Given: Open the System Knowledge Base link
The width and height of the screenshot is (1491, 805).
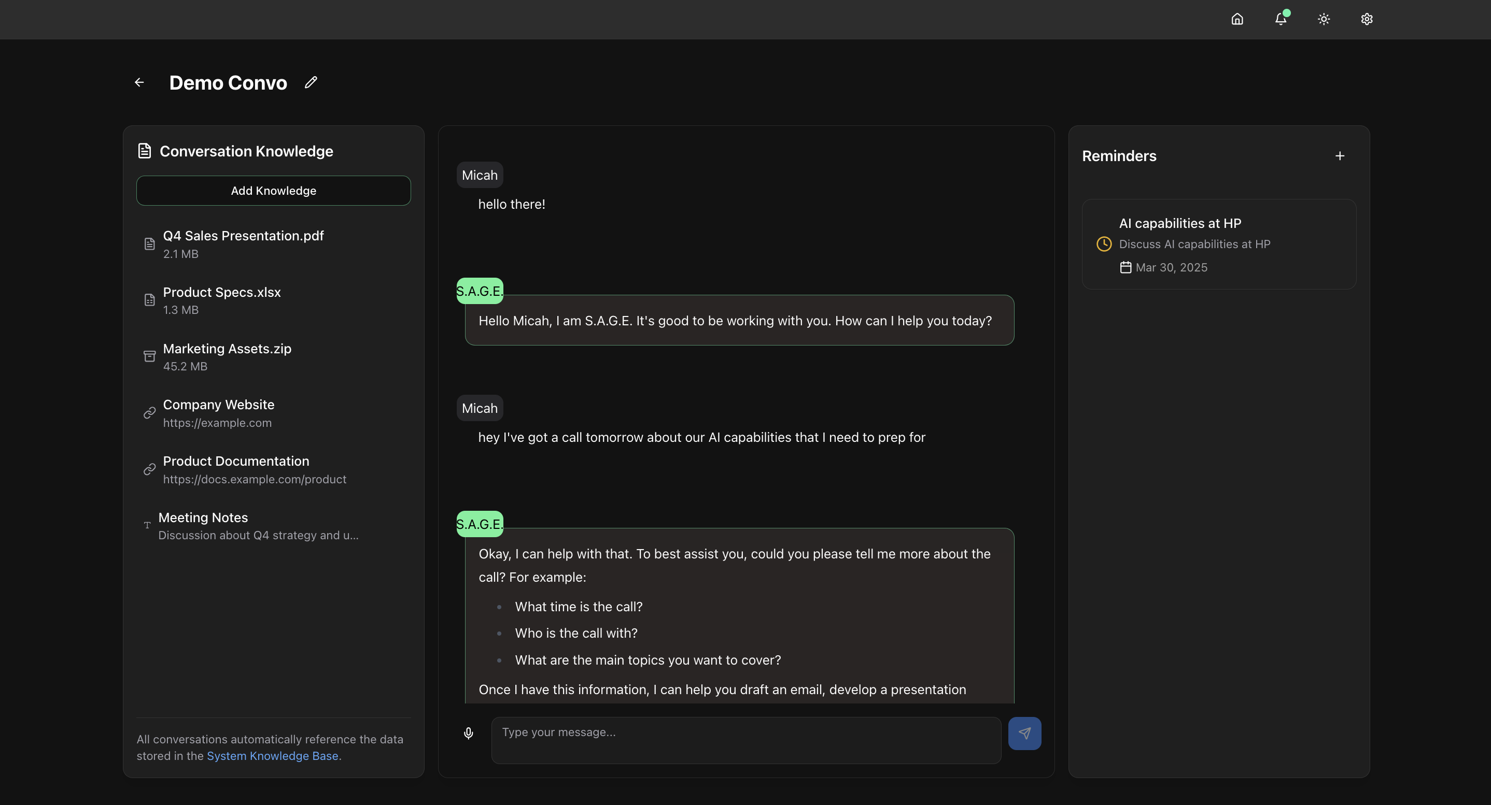Looking at the screenshot, I should point(272,755).
